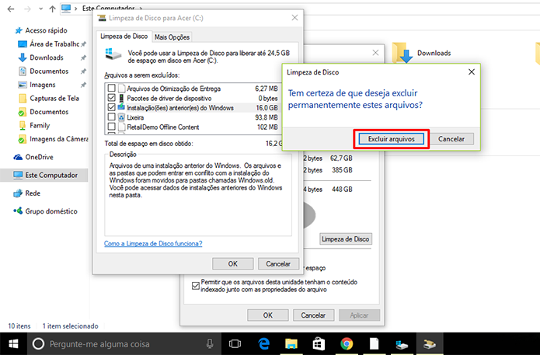Click the Cortana microphone icon
The image size is (540, 355).
click(x=209, y=343)
